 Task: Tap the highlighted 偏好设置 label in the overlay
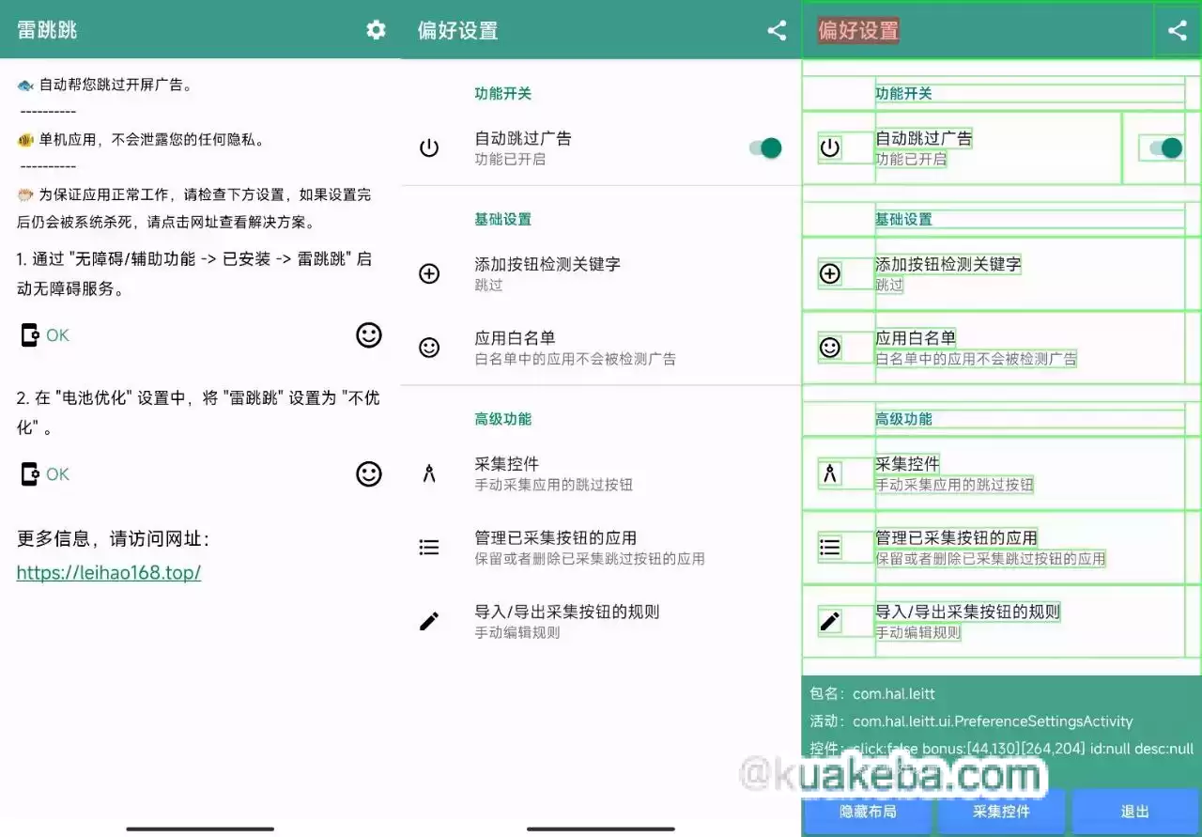[857, 30]
